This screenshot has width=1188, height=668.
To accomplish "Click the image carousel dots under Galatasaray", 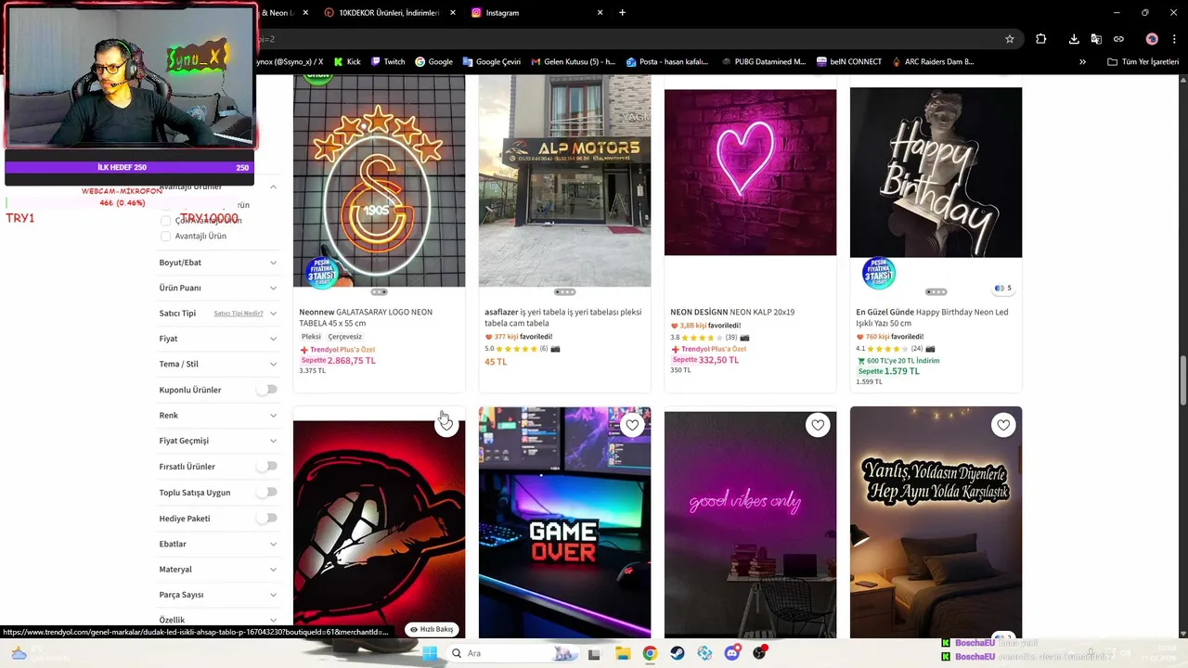I will coord(379,292).
